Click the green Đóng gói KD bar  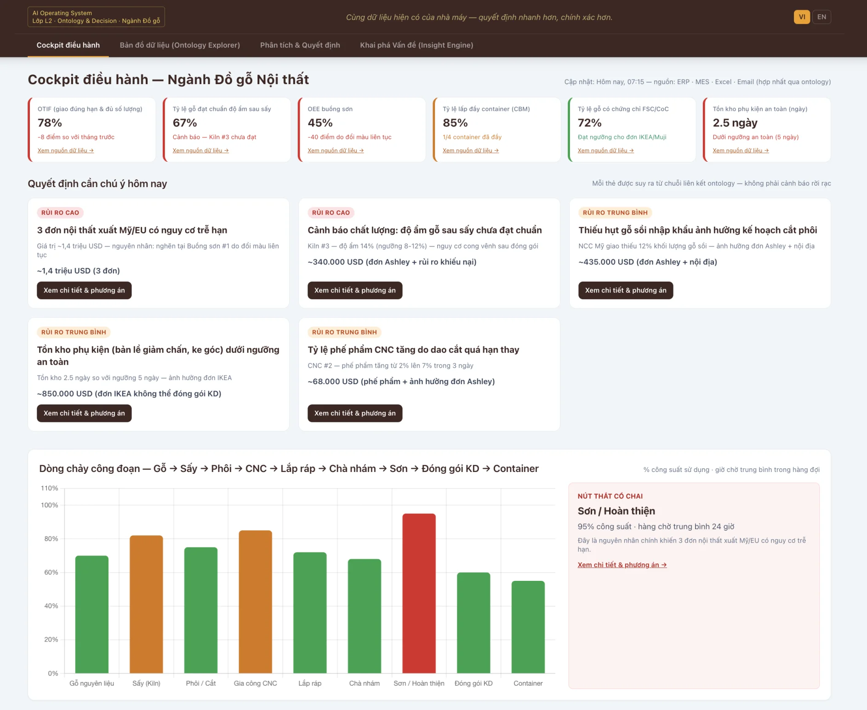pyautogui.click(x=473, y=623)
